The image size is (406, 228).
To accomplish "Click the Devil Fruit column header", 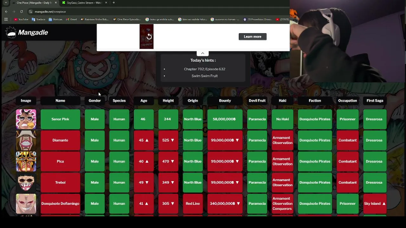I will (257, 100).
